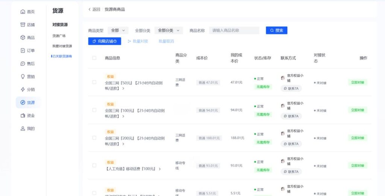Select the table header select-all checkbox
The image size is (385, 196).
[94, 58]
